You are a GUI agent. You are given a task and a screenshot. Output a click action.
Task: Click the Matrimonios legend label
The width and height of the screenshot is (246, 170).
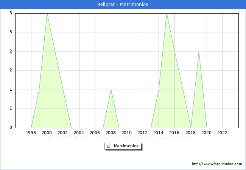(x=126, y=146)
